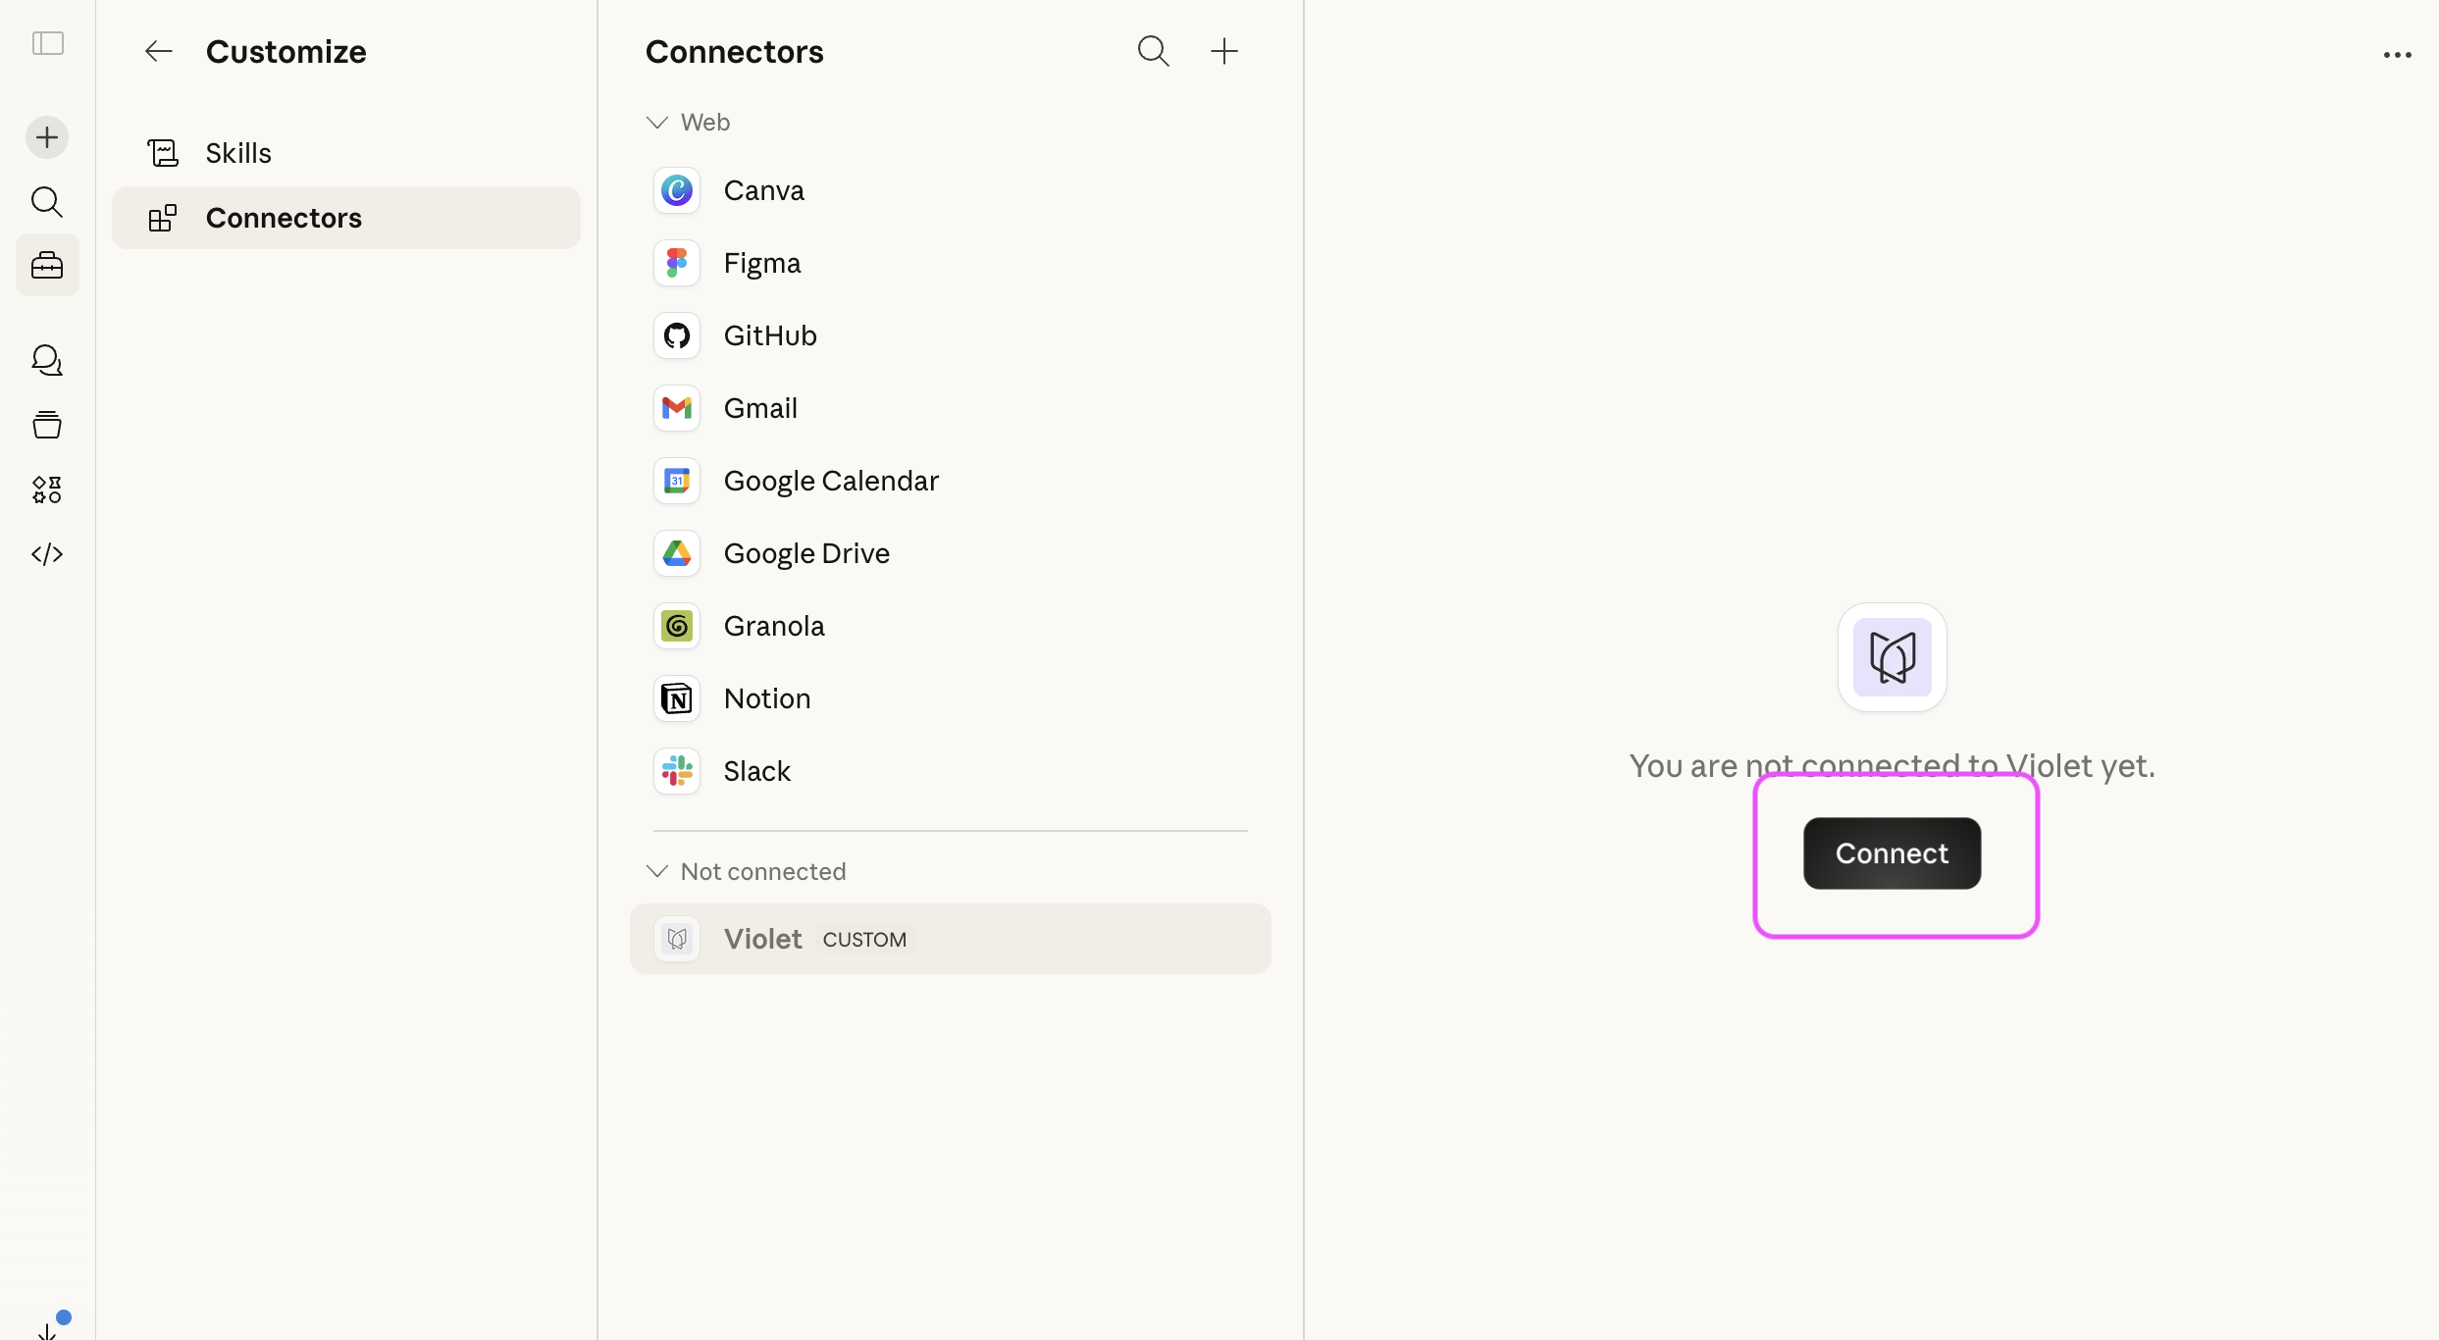Collapse the Web connectors section
The height and width of the screenshot is (1340, 2439).
tap(657, 123)
